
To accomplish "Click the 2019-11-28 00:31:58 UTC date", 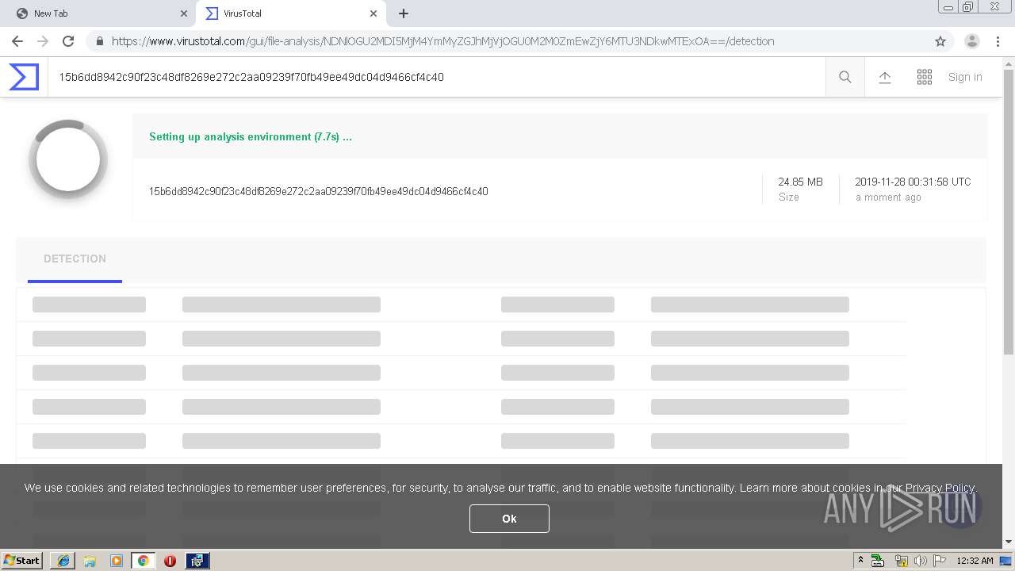I will (x=913, y=182).
